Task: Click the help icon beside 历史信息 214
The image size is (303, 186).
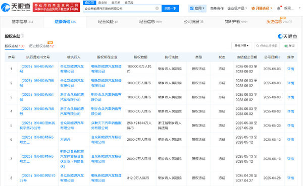Action: [290, 22]
